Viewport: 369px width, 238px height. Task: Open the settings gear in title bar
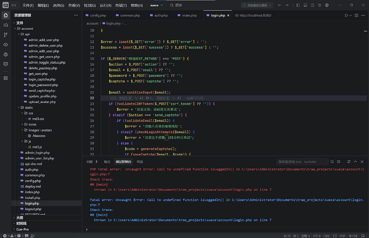pos(320,5)
